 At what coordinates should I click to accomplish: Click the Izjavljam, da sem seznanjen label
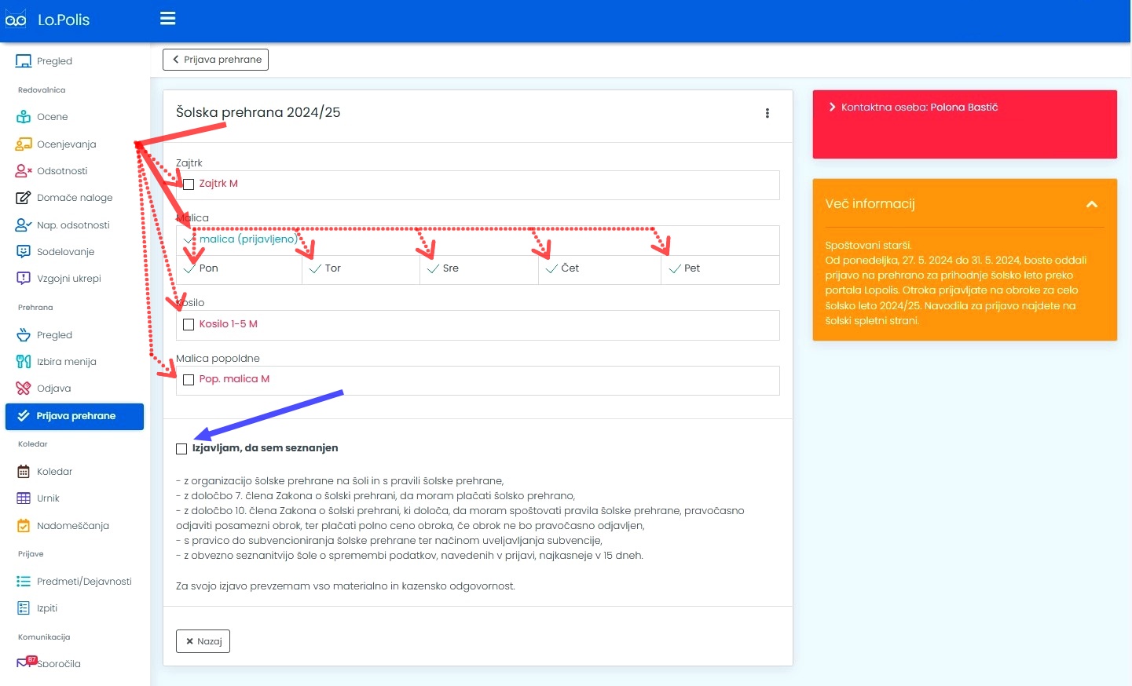click(265, 448)
